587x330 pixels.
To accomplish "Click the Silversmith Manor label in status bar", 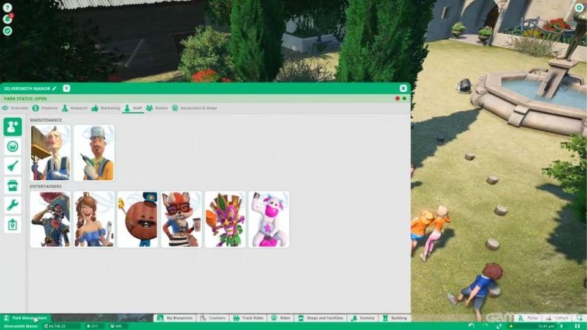I will [x=21, y=326].
